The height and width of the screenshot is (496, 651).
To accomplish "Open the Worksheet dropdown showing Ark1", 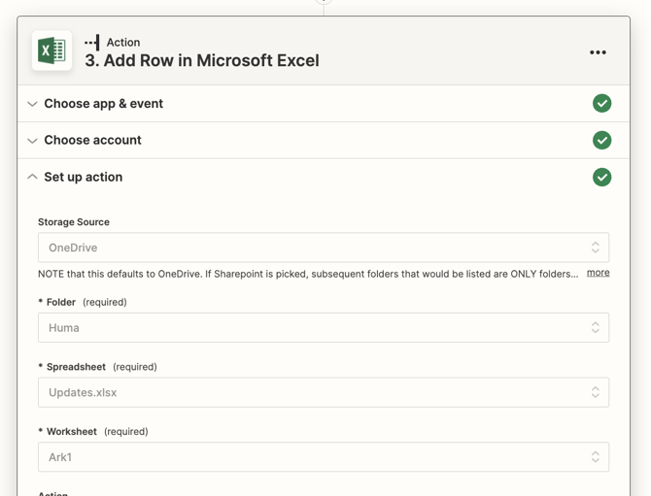I will click(324, 457).
